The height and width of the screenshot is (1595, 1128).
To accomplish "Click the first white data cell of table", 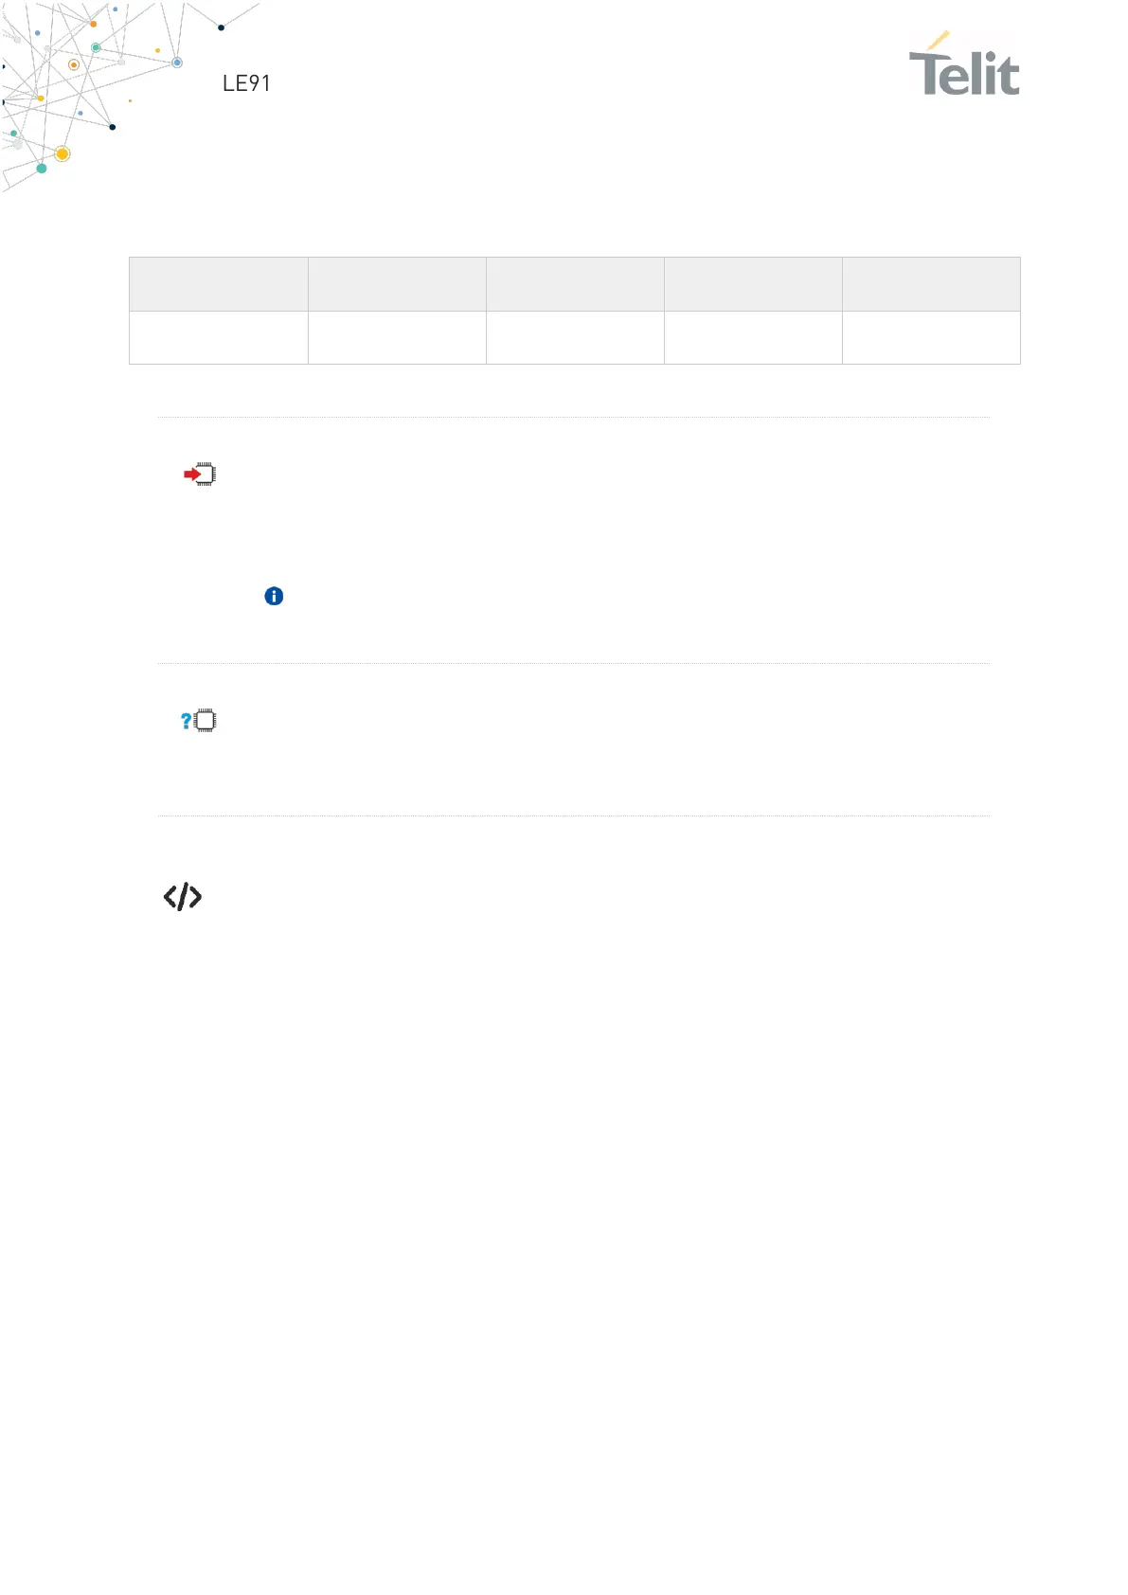I will [x=219, y=338].
